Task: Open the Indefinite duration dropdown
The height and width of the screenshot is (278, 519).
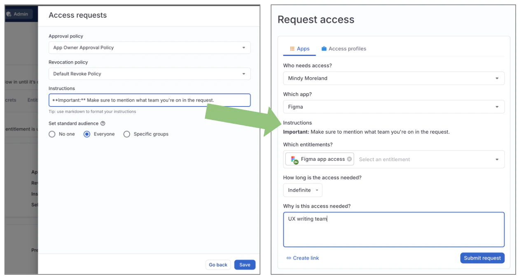Action: (x=303, y=190)
